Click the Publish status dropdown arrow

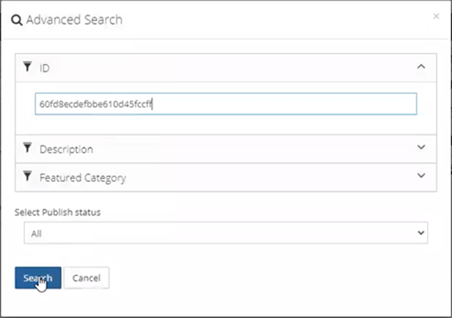(420, 233)
